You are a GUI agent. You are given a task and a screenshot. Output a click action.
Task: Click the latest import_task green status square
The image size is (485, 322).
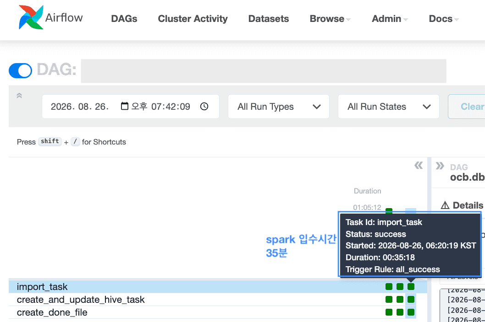[x=411, y=286]
